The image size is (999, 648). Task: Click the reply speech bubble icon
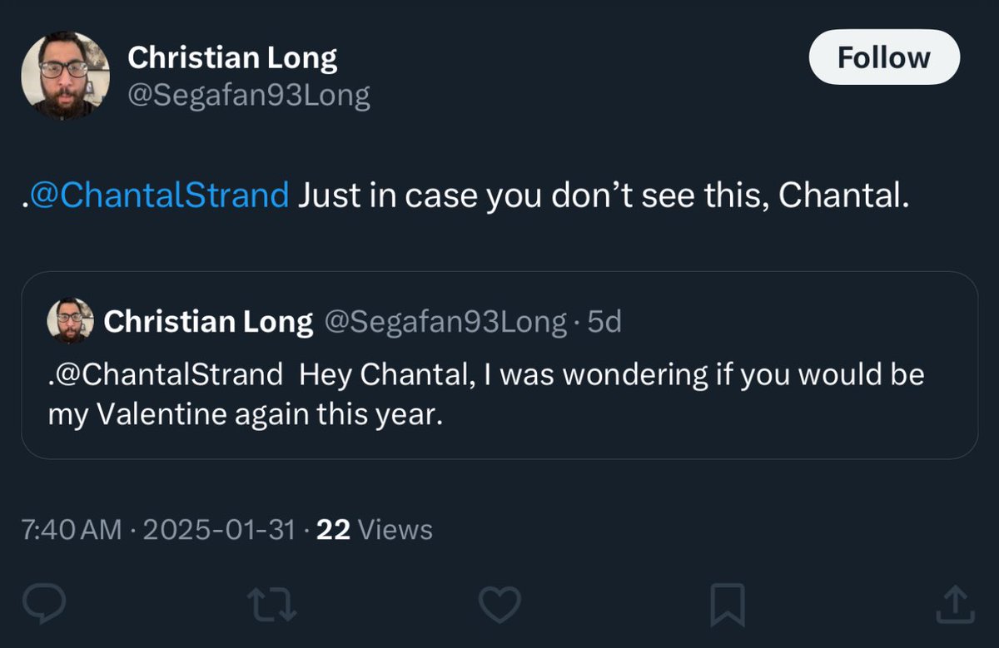coord(45,604)
